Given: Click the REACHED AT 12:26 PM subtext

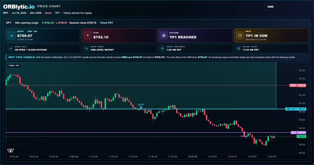Looking at the screenshot, I should pyautogui.click(x=256, y=40).
